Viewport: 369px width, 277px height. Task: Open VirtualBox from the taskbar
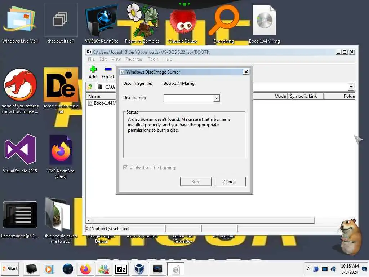coord(139,269)
